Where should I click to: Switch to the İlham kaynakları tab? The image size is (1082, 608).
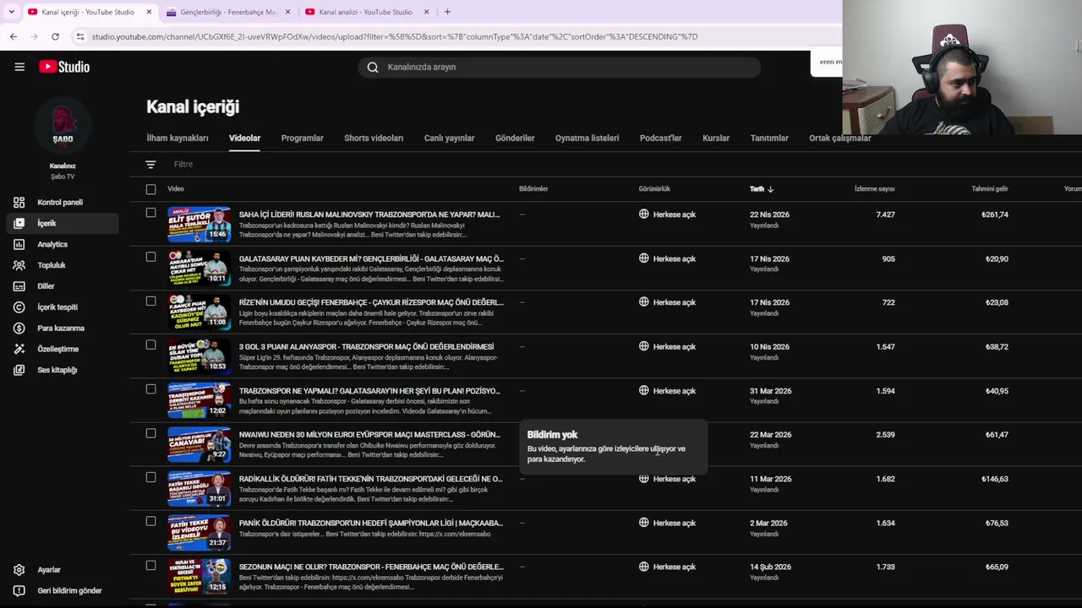[x=178, y=138]
